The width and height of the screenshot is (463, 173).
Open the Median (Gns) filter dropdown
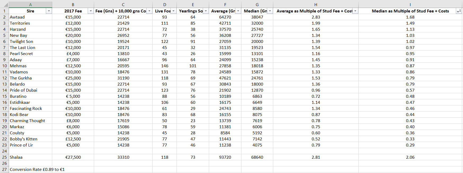coord(270,11)
